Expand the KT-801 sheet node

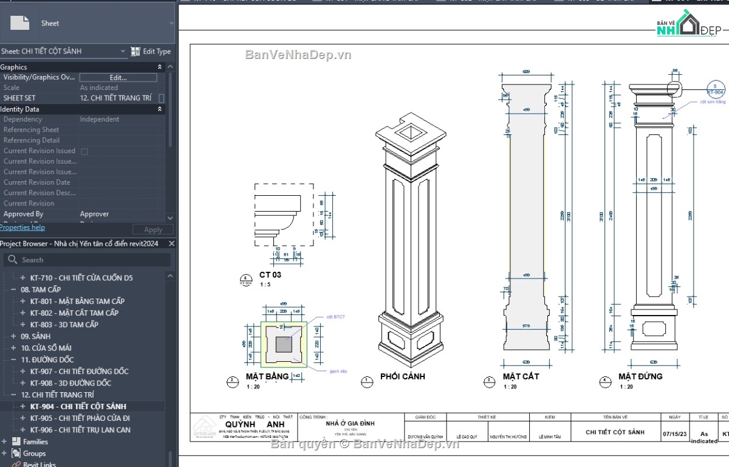pyautogui.click(x=23, y=301)
